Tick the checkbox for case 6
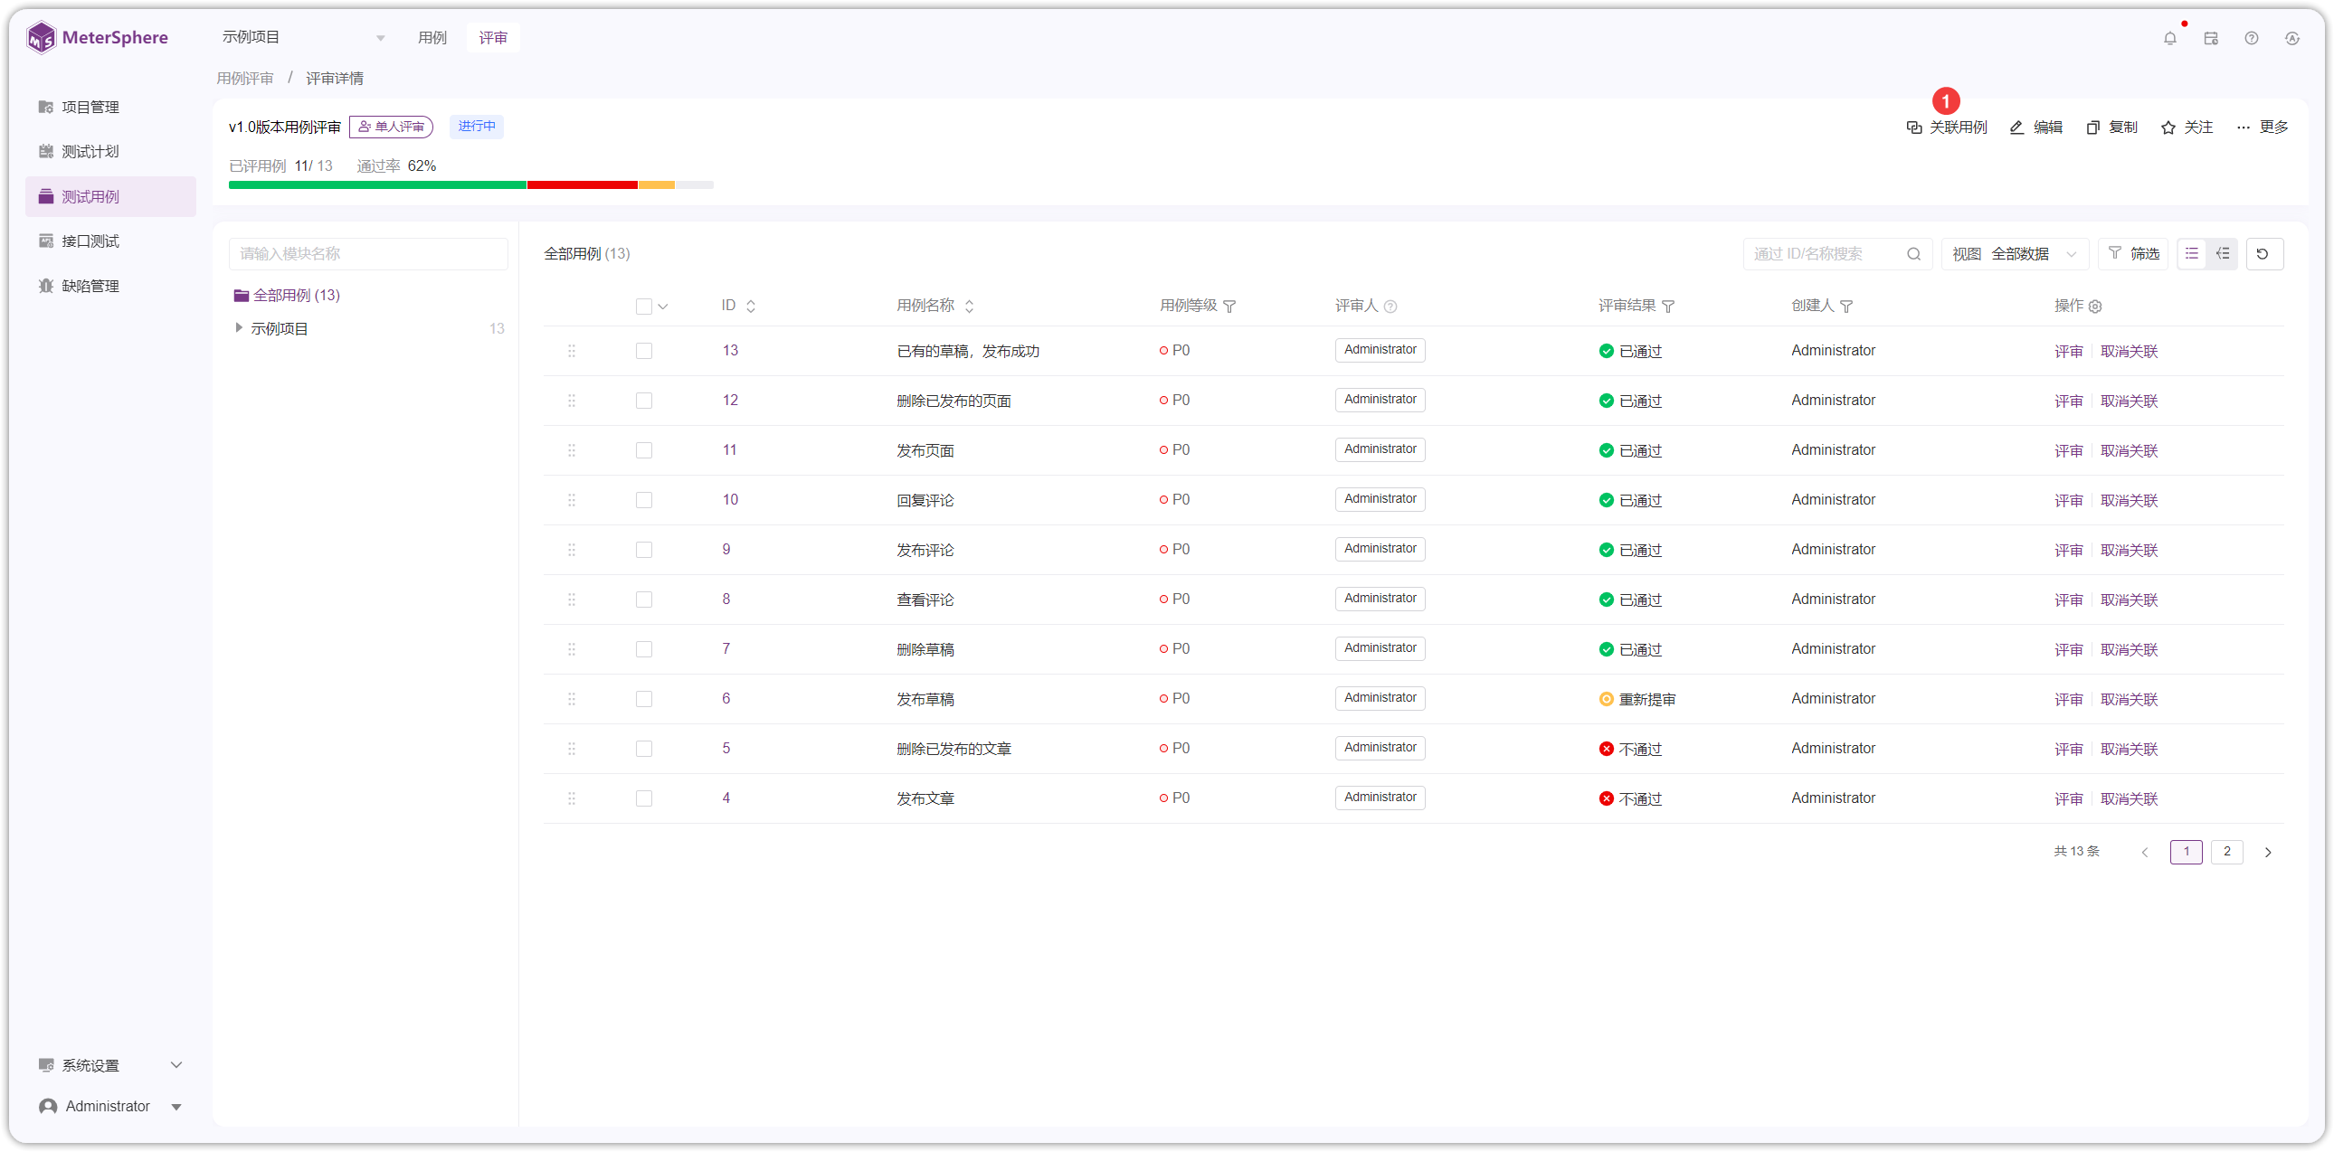 (644, 699)
